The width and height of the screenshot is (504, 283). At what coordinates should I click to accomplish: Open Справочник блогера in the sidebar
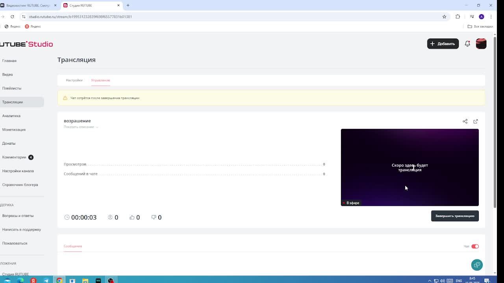(x=20, y=185)
